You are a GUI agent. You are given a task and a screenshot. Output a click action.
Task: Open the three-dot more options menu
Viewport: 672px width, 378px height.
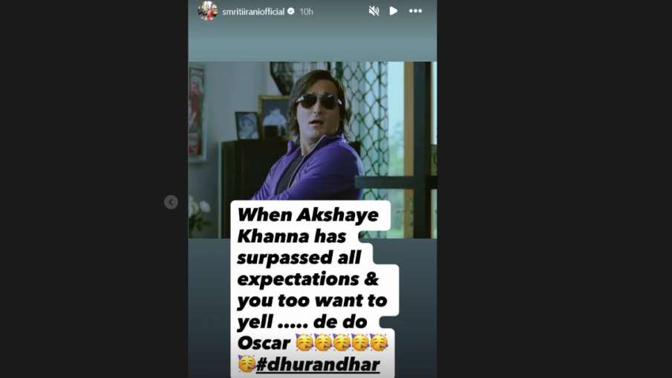(x=415, y=11)
